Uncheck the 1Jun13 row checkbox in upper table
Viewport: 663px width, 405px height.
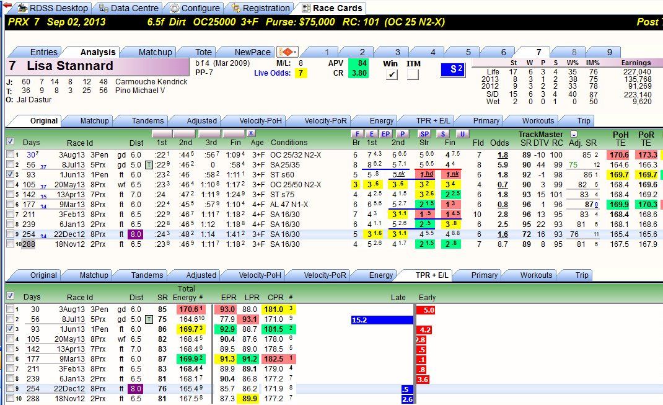click(10, 174)
